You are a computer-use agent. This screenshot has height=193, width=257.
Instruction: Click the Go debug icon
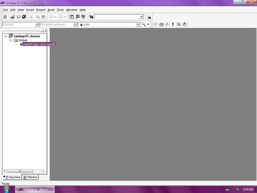(x=179, y=24)
